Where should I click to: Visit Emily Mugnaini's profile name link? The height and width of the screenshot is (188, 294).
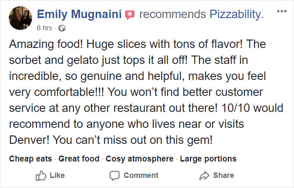(79, 14)
